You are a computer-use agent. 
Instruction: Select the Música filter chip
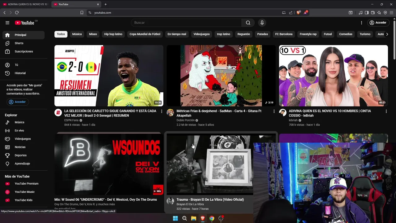point(77,34)
